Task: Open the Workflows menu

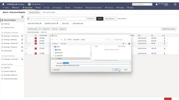Action: point(78,8)
